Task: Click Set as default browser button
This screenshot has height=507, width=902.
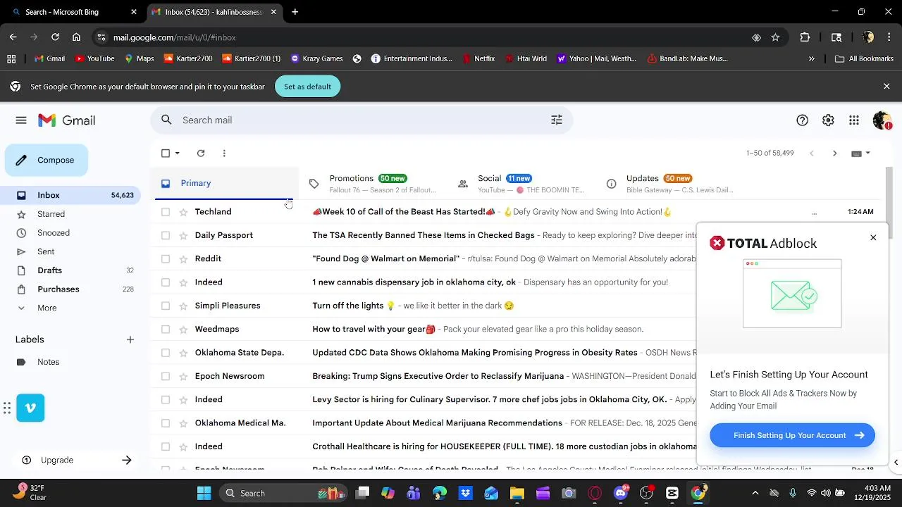Action: (x=307, y=86)
